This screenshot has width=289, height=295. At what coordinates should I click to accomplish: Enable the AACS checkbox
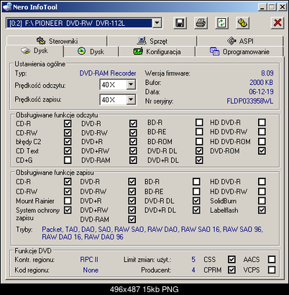[272, 259]
